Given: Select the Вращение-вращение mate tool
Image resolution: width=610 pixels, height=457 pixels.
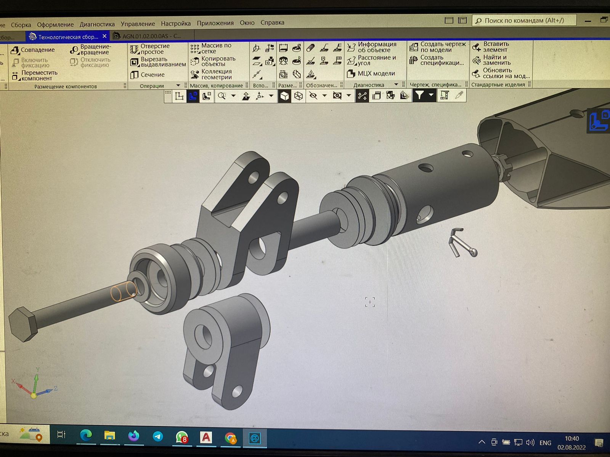Looking at the screenshot, I should coord(90,50).
